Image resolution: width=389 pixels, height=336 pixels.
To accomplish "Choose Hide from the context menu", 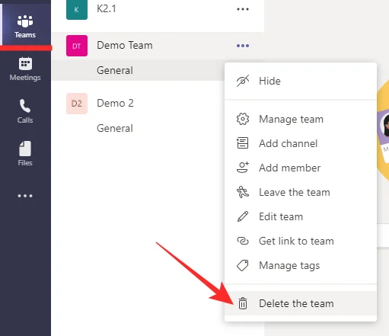I will click(x=301, y=82).
